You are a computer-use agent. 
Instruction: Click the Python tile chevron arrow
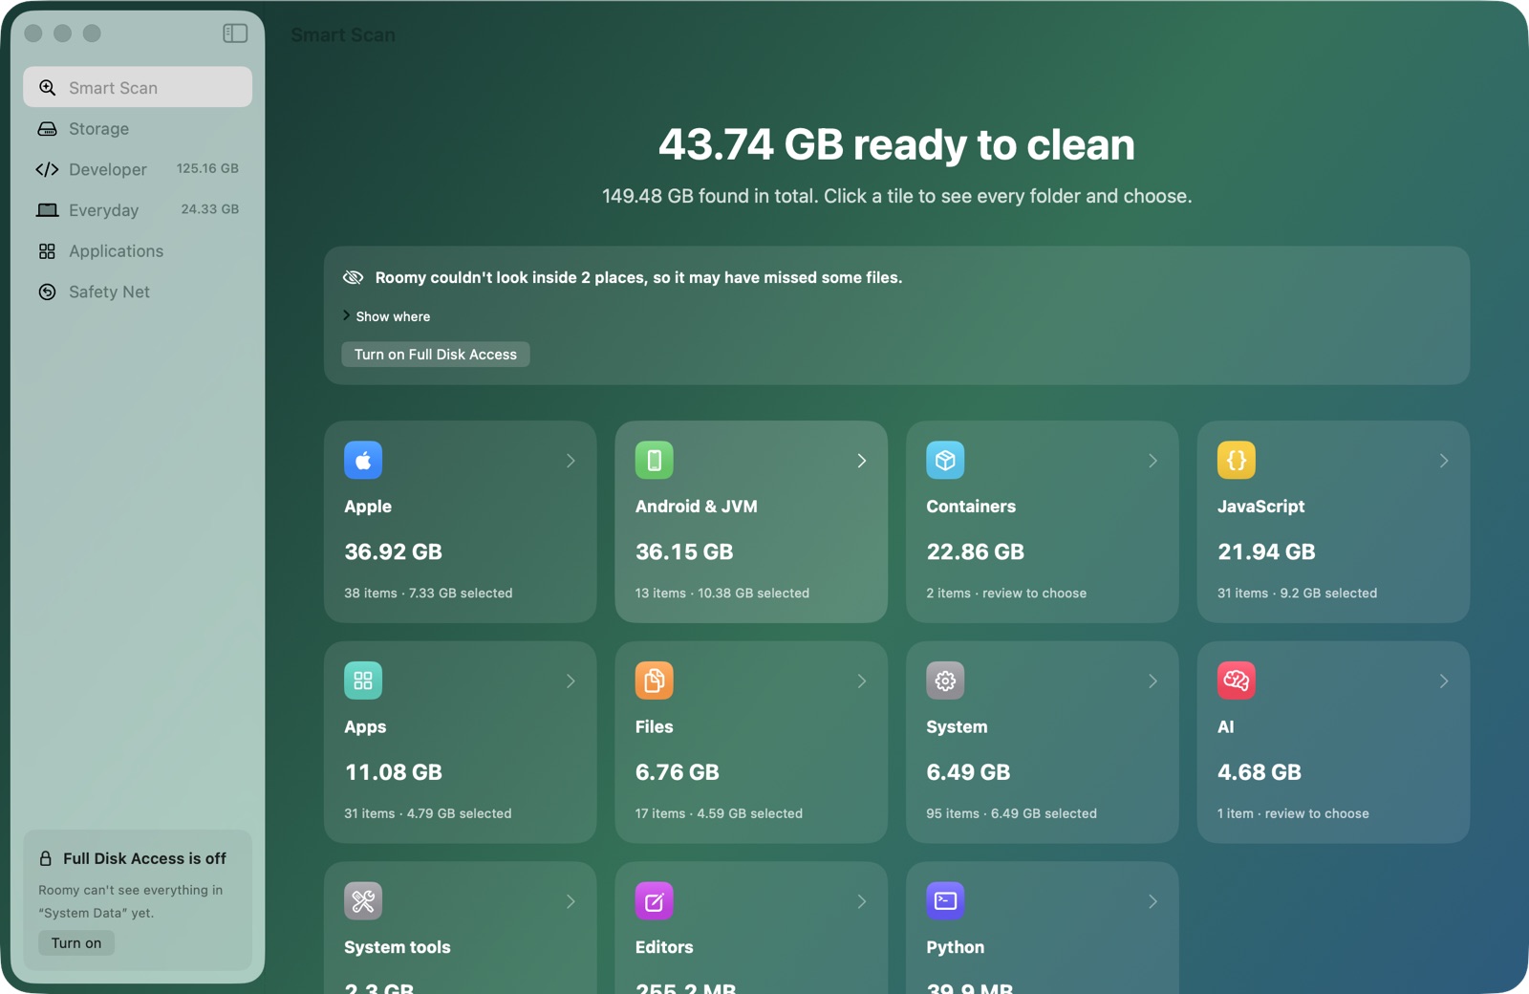1152,901
